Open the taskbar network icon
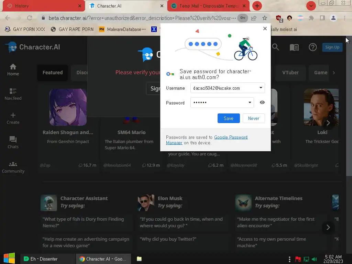 [306, 259]
